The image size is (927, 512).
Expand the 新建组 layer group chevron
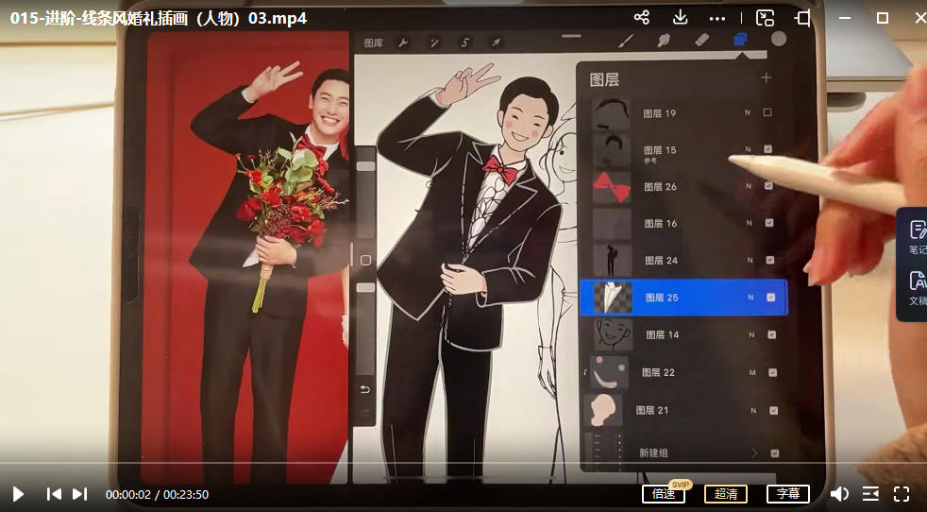point(754,453)
